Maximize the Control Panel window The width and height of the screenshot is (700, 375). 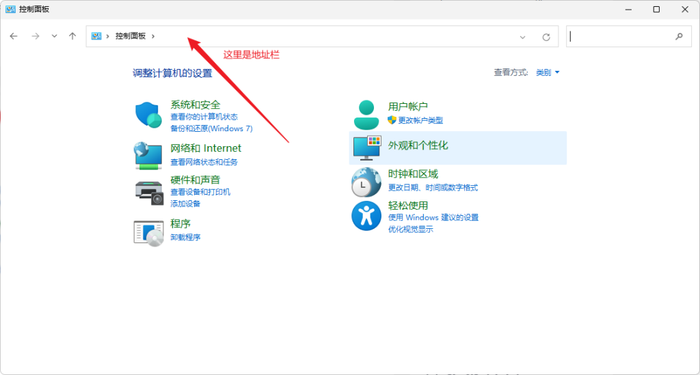[656, 10]
